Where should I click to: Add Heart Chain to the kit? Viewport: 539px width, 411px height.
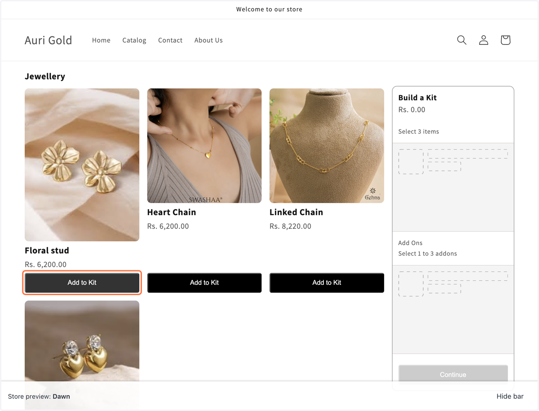(204, 283)
